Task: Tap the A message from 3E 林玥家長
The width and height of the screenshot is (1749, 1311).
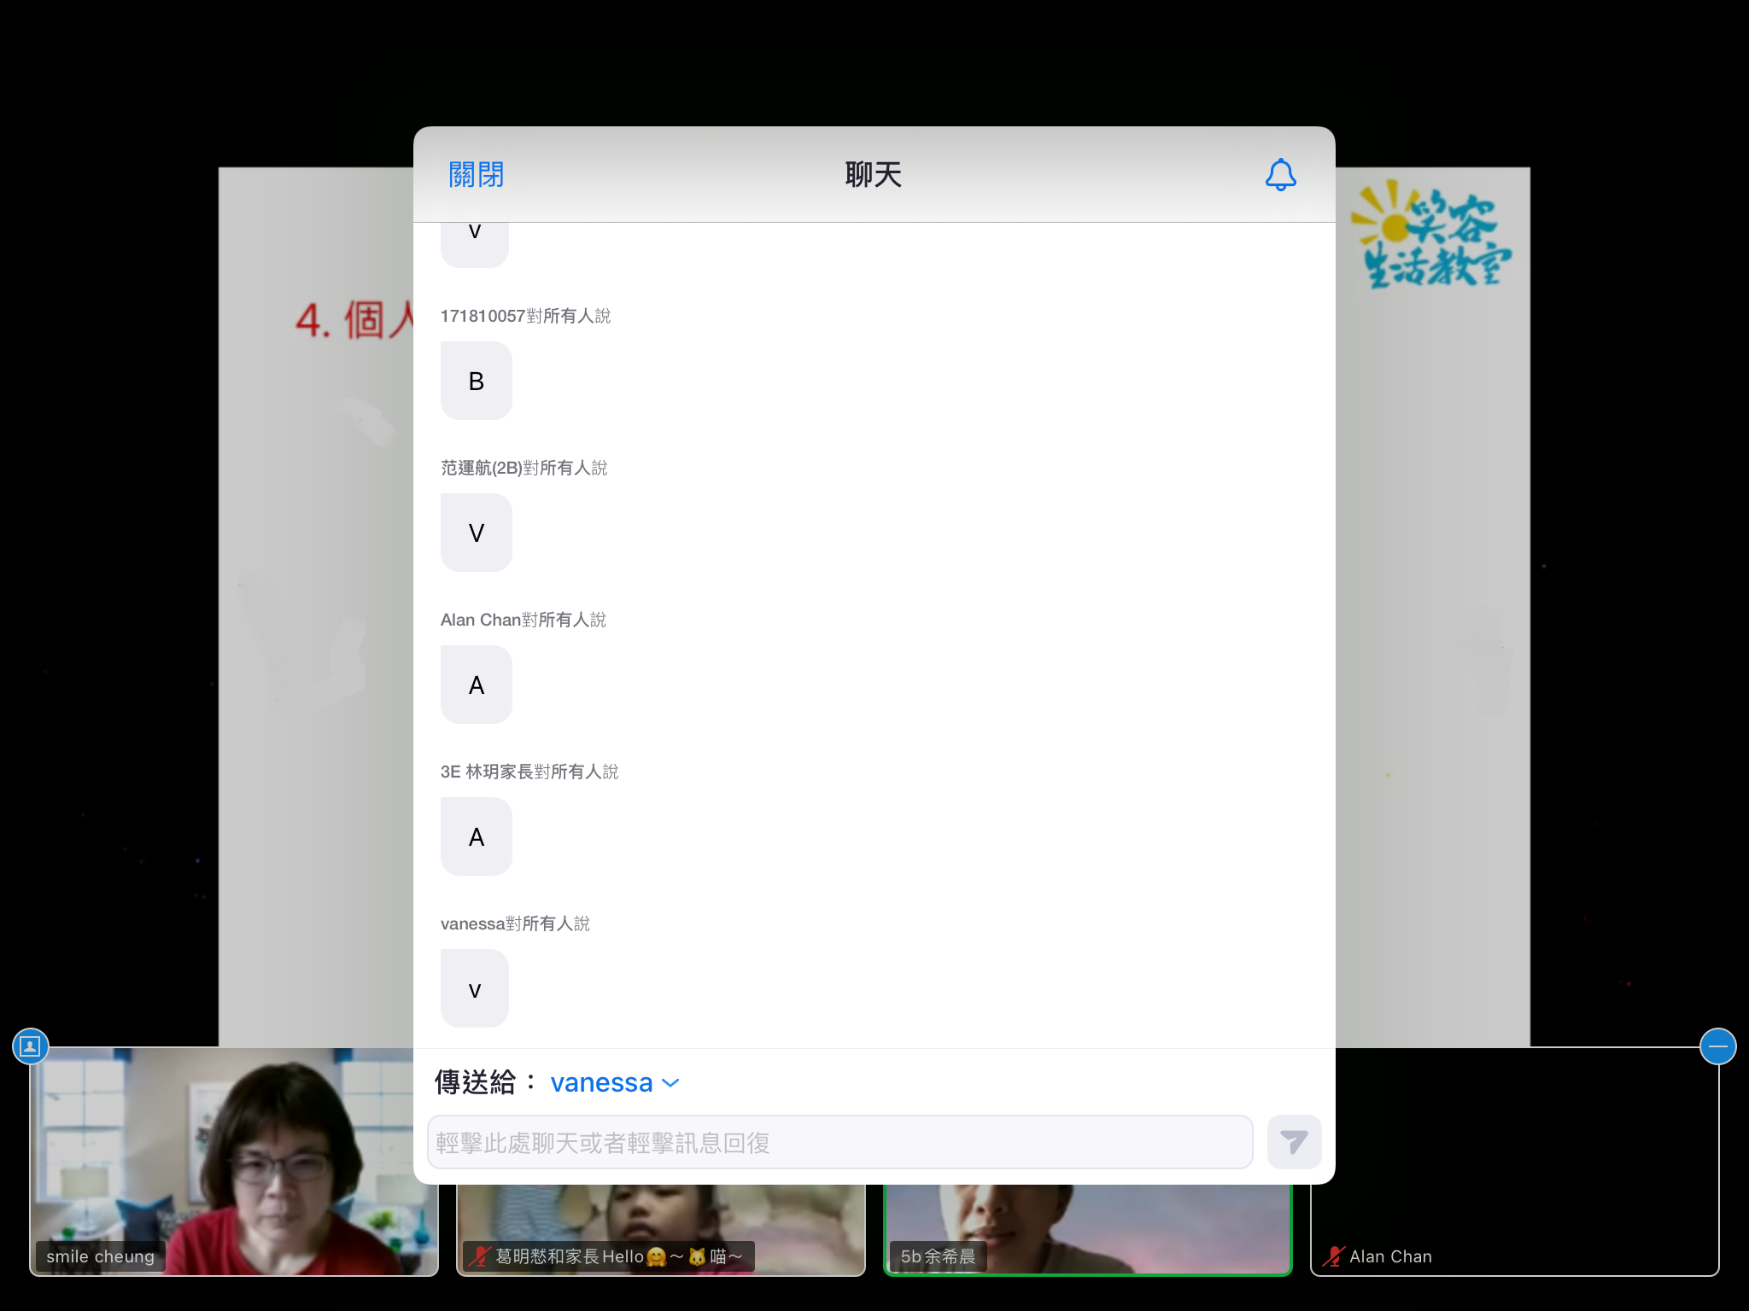Action: 477,836
